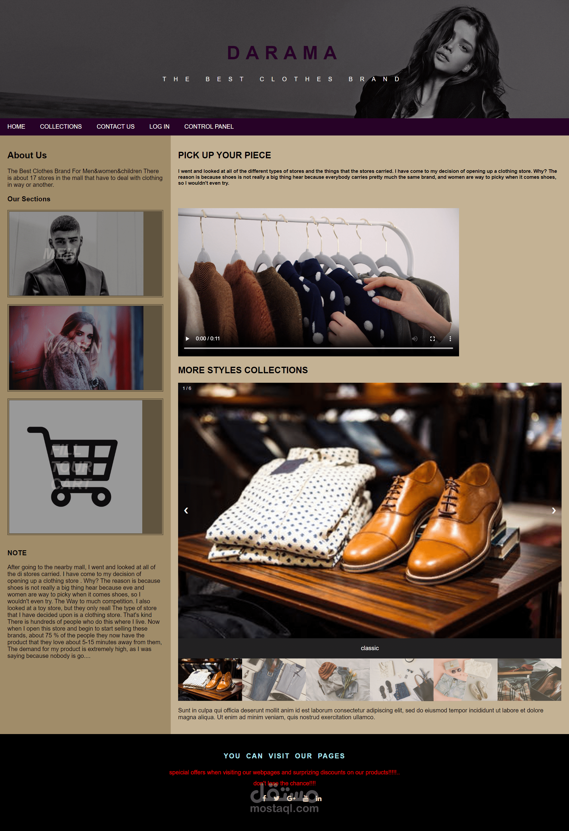Viewport: 569px width, 831px height.
Task: Open the LinkedIn icon in footer
Action: click(319, 798)
